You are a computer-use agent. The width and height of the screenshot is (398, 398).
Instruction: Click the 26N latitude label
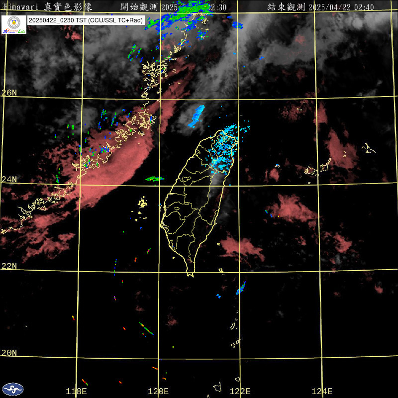9,93
